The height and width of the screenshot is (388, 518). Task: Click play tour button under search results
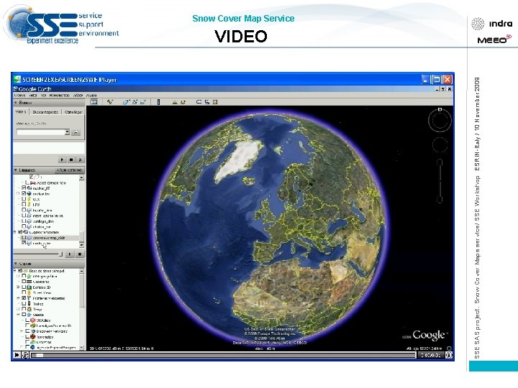(62, 160)
